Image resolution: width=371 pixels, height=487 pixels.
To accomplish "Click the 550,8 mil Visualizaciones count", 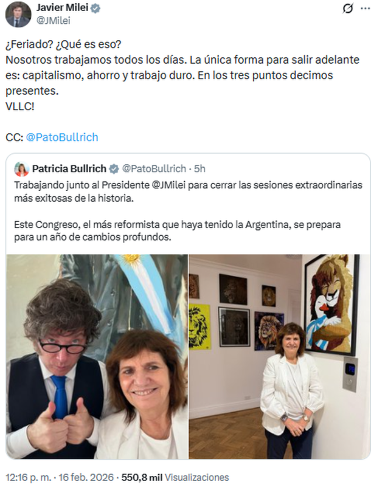I will (175, 477).
